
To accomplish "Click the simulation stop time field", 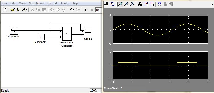I will point(98,10).
